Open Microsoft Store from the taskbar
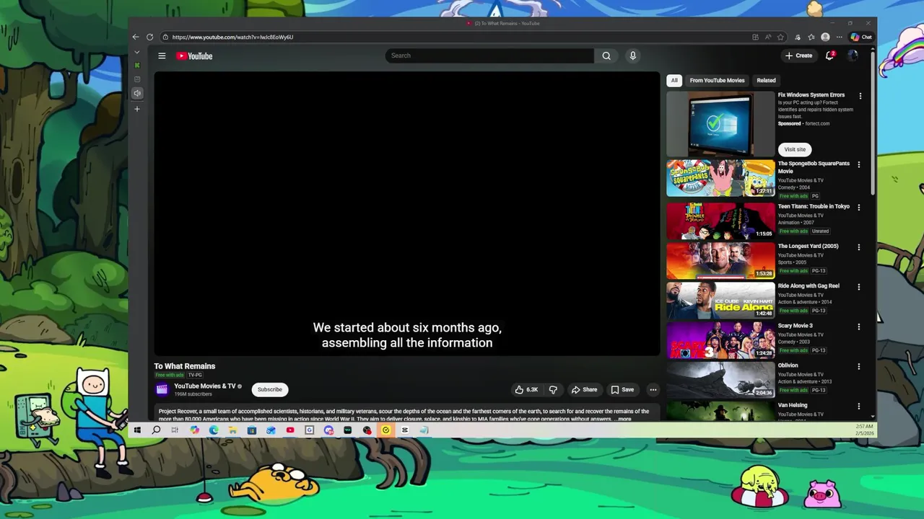 tap(252, 430)
